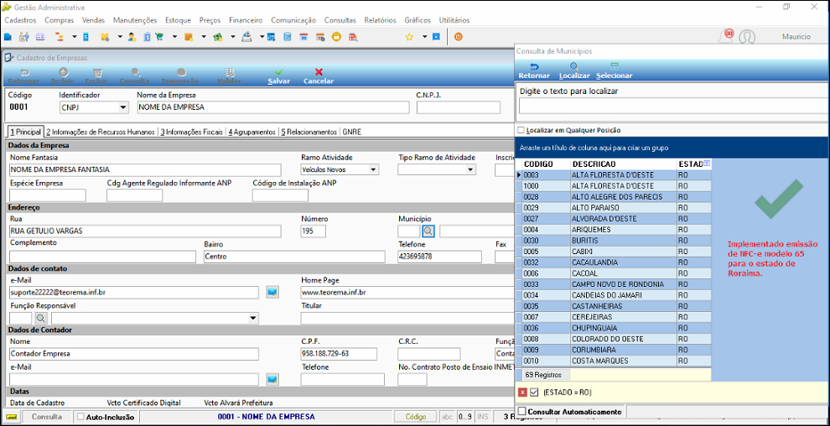This screenshot has width=830, height=426.
Task: Click the ESTADO column filter icon
Action: tap(708, 164)
